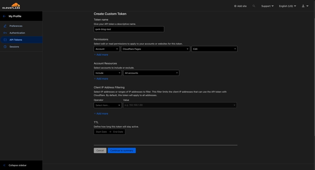Viewport: 315px width, 170px height.
Task: Open the Support dropdown menu
Action: click(267, 6)
